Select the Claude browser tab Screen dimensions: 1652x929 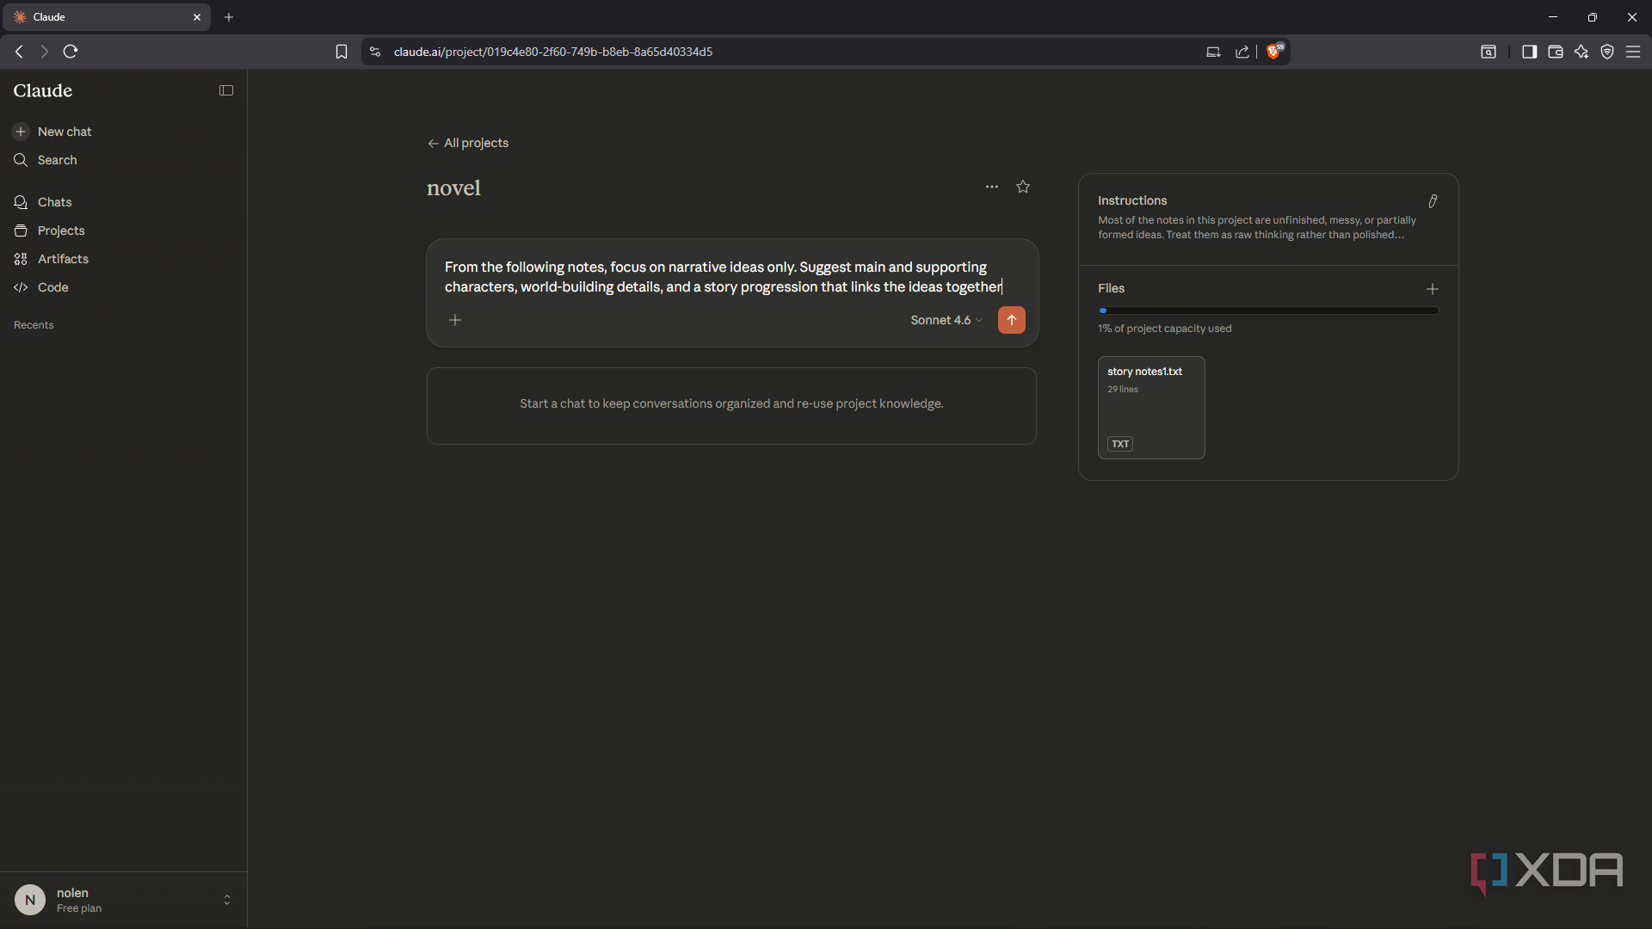(x=106, y=17)
